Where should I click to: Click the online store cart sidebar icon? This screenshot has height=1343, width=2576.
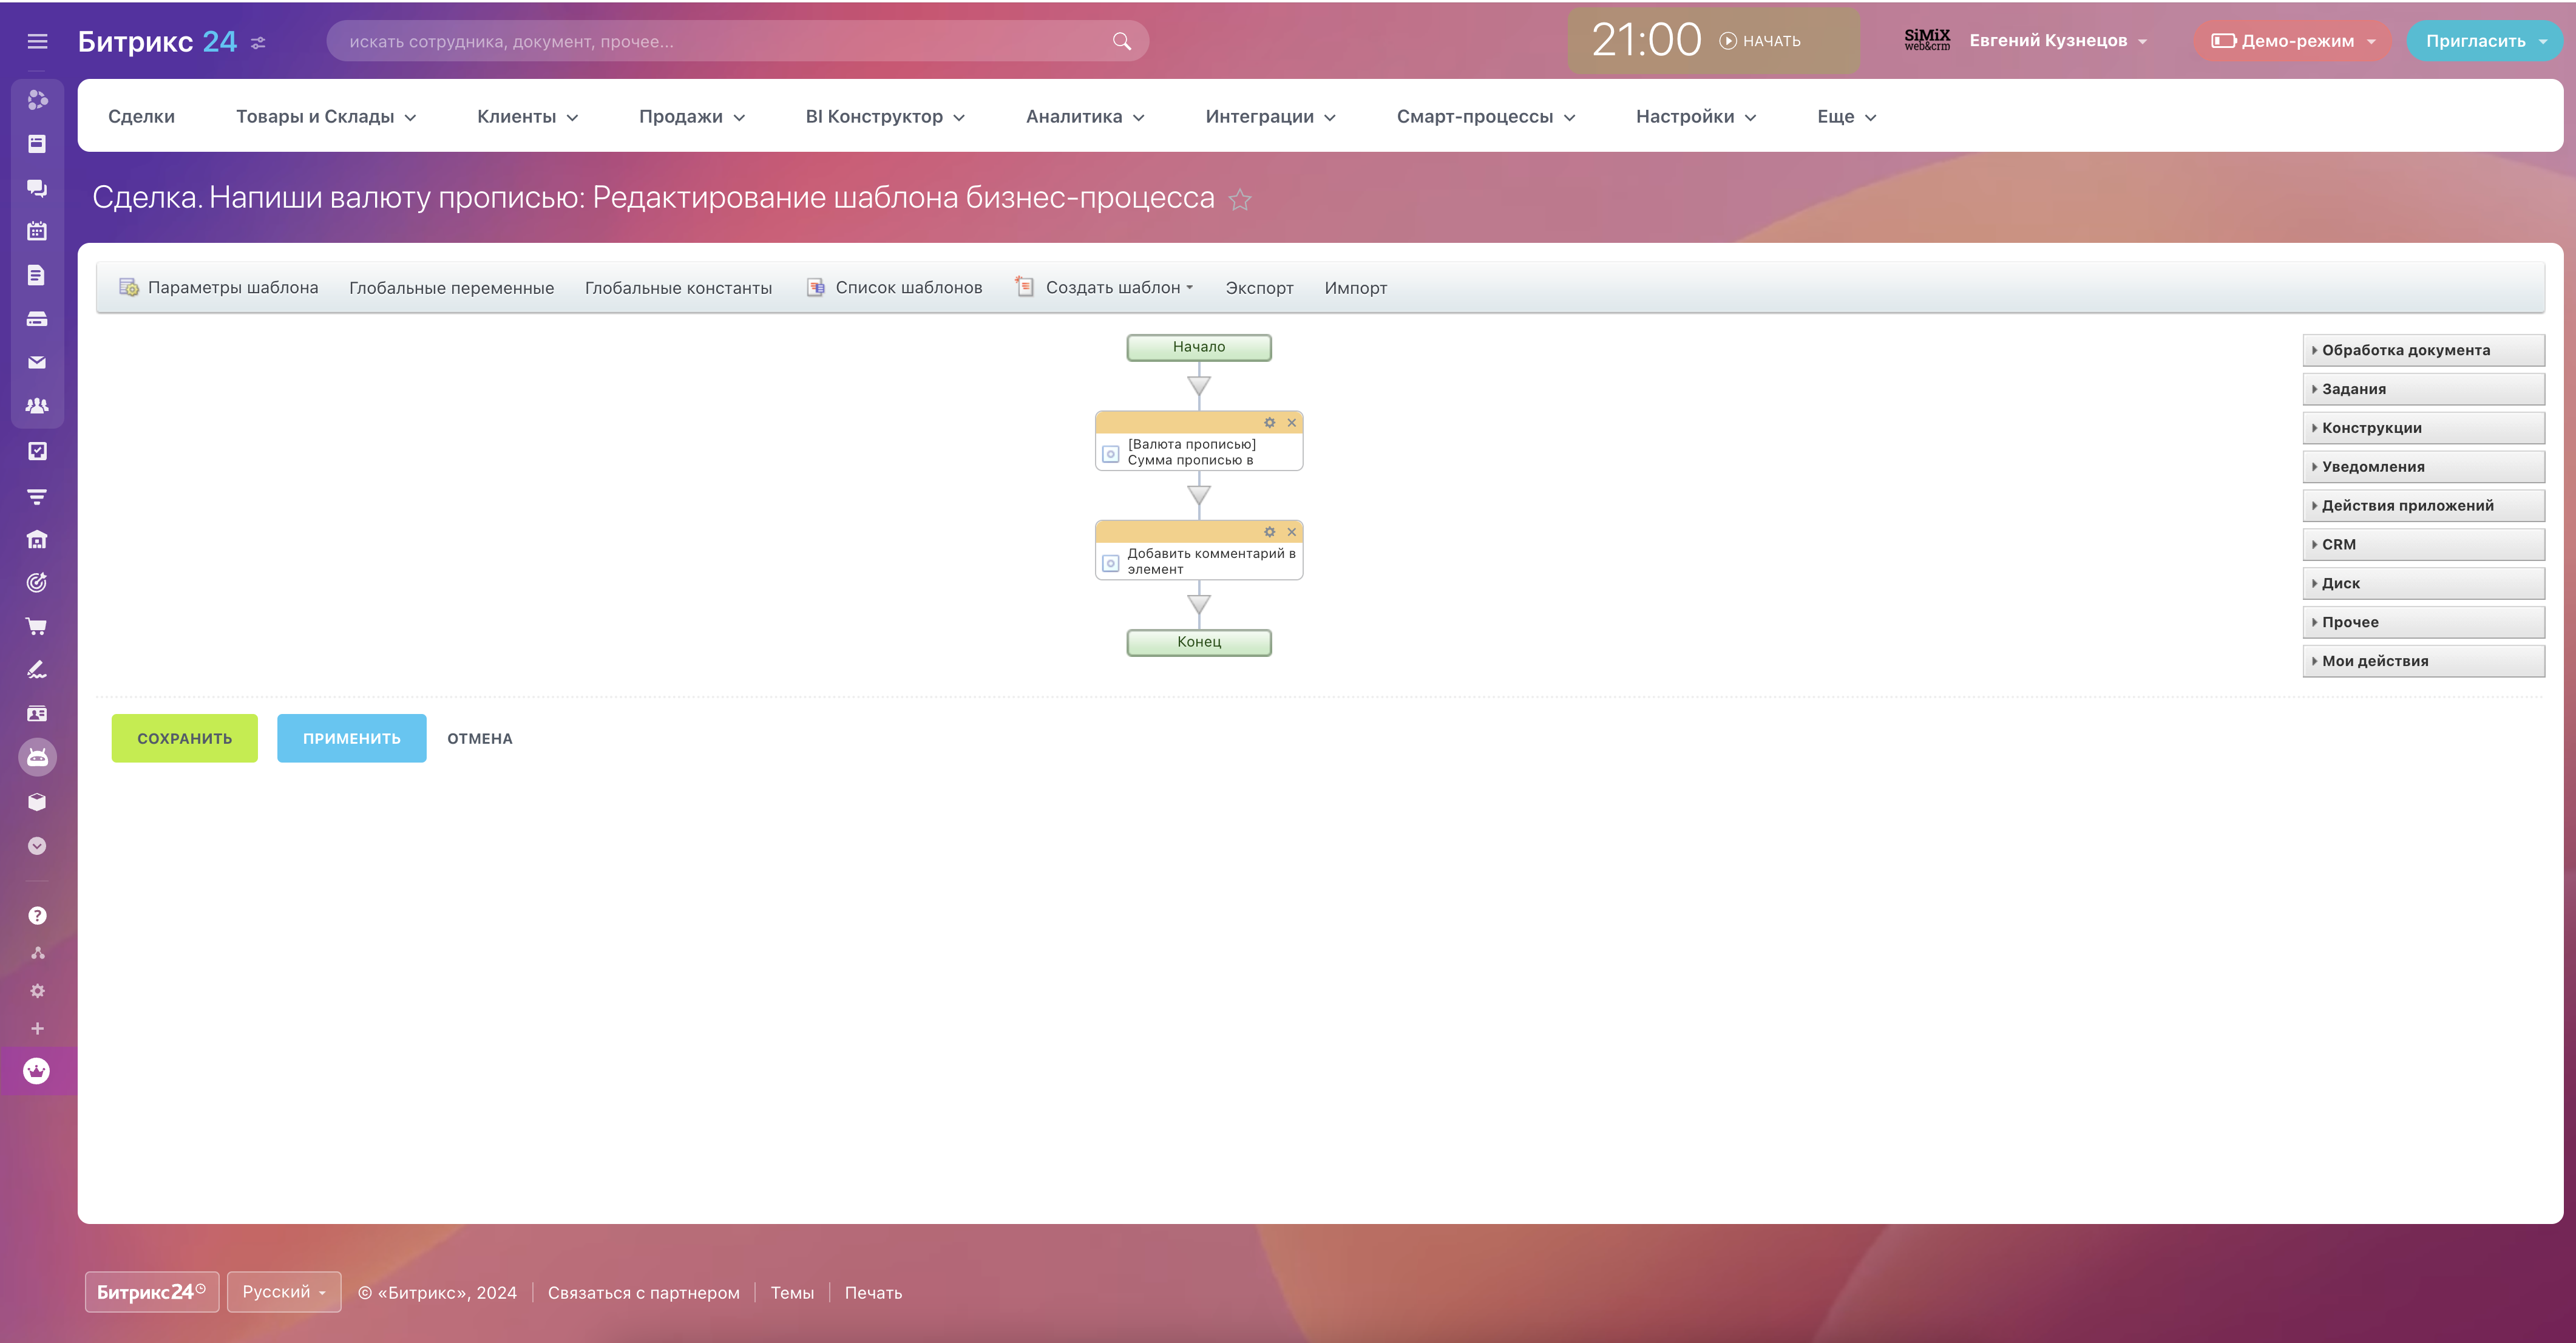37,627
